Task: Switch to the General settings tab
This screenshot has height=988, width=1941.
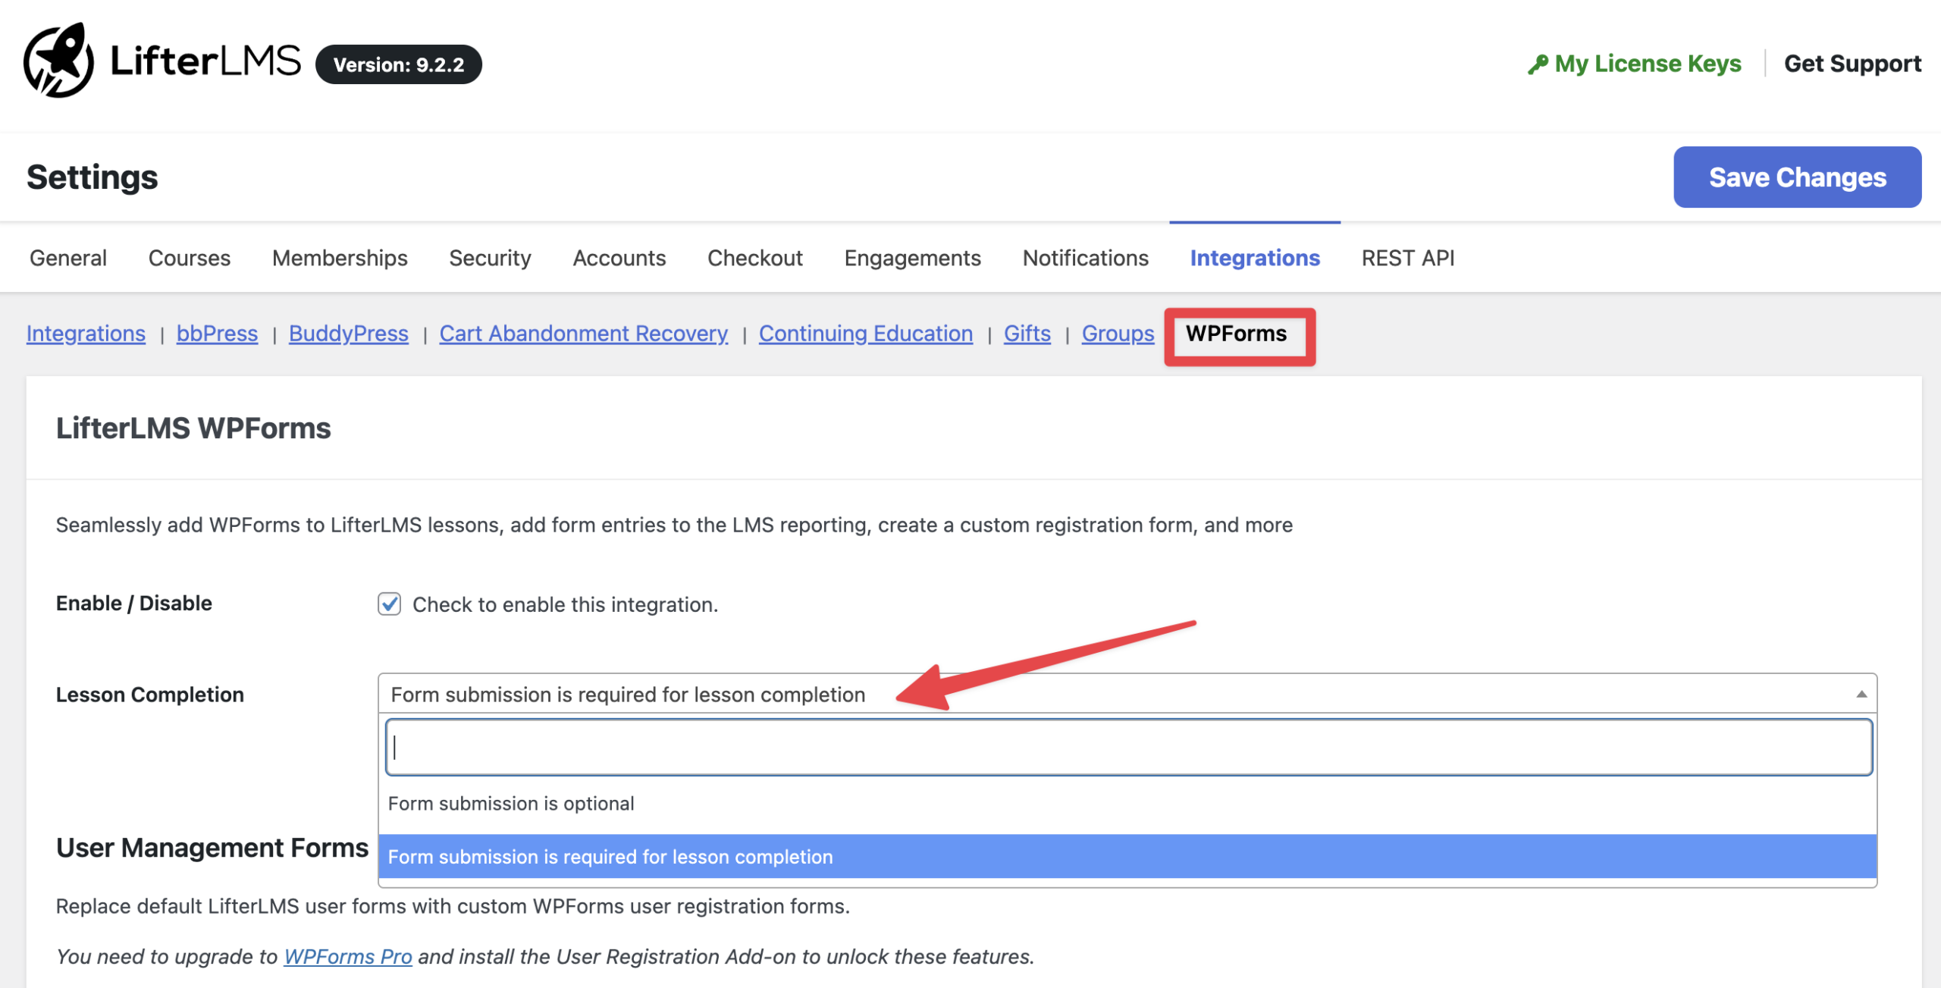Action: [68, 259]
